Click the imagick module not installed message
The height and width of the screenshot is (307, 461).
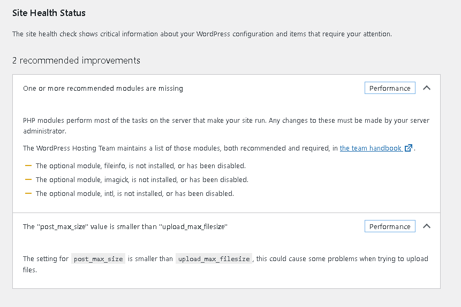coord(142,179)
